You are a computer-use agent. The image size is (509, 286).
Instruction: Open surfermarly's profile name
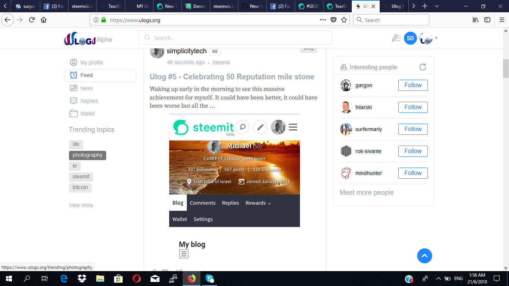pyautogui.click(x=369, y=129)
